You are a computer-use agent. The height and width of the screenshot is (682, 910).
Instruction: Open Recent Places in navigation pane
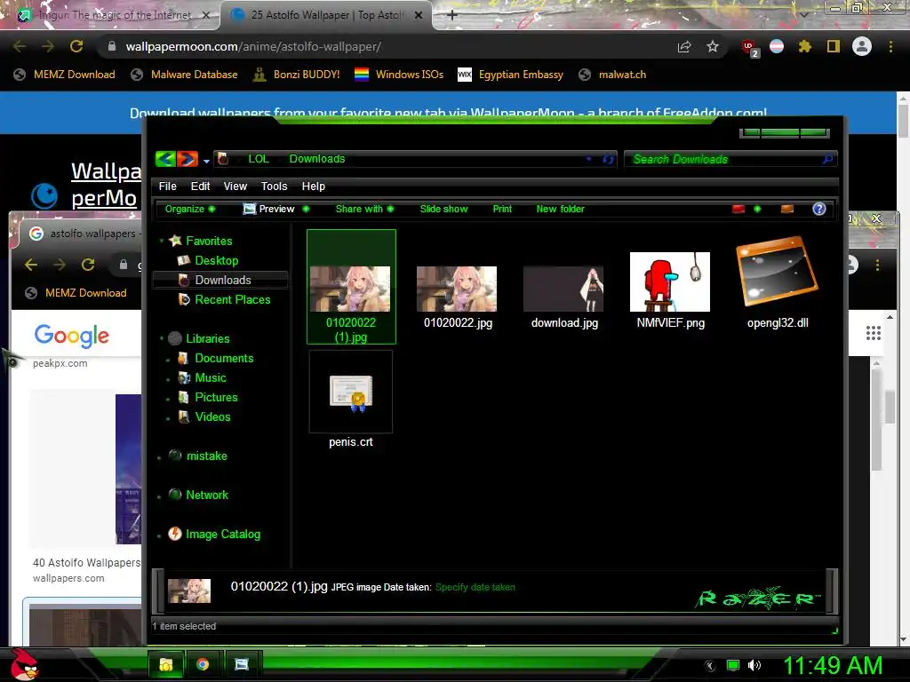(232, 299)
